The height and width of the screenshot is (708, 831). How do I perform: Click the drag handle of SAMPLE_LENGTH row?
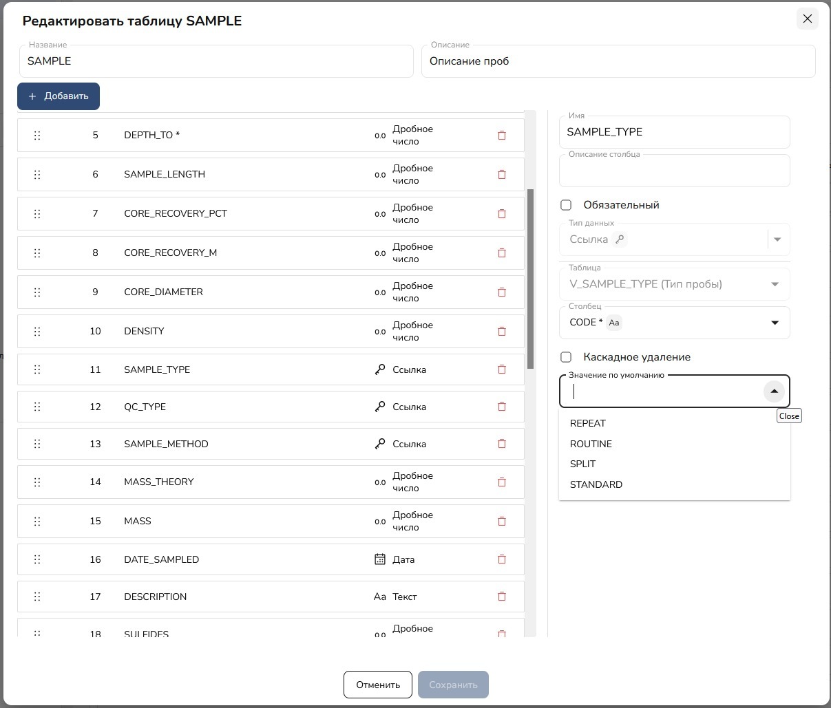(x=37, y=175)
